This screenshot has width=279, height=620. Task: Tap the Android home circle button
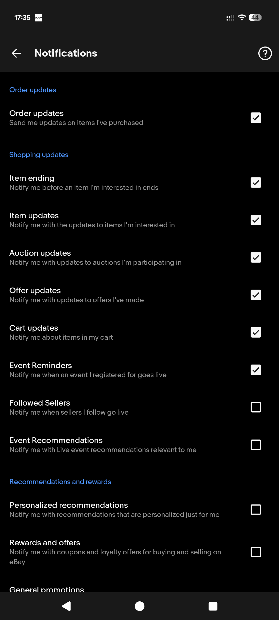pos(139,606)
